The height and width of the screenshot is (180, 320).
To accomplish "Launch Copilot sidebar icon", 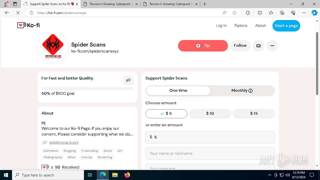I will [314, 13].
